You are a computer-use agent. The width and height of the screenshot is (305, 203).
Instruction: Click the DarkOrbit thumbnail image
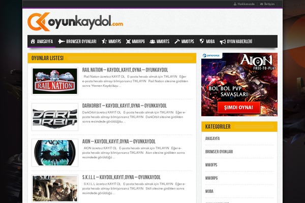click(x=55, y=117)
